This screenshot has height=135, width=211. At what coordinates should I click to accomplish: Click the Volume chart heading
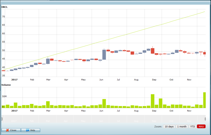pos(6,85)
